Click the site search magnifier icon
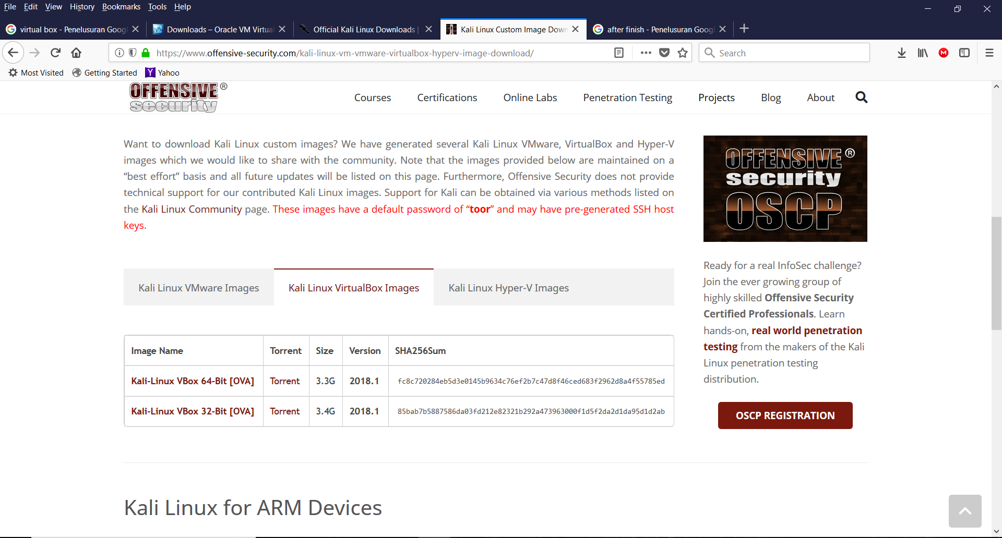The image size is (1002, 538). click(x=862, y=97)
